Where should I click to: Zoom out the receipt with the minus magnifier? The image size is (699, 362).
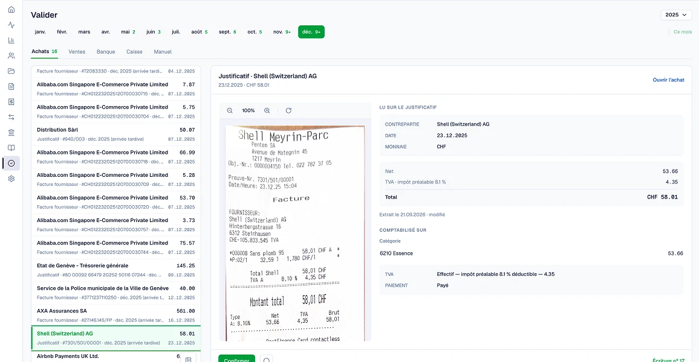(230, 110)
